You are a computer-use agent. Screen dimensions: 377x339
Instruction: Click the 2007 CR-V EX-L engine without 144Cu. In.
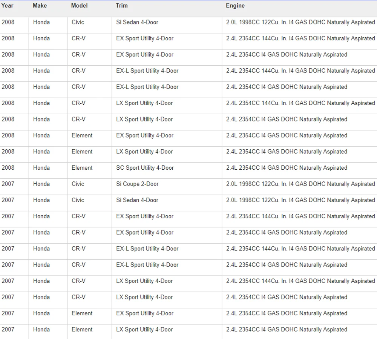tap(287, 265)
